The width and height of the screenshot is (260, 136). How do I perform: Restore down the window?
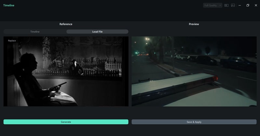click(x=248, y=5)
